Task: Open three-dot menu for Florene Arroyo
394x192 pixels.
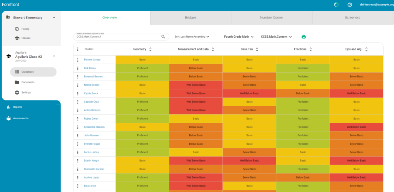Action: 78,60
